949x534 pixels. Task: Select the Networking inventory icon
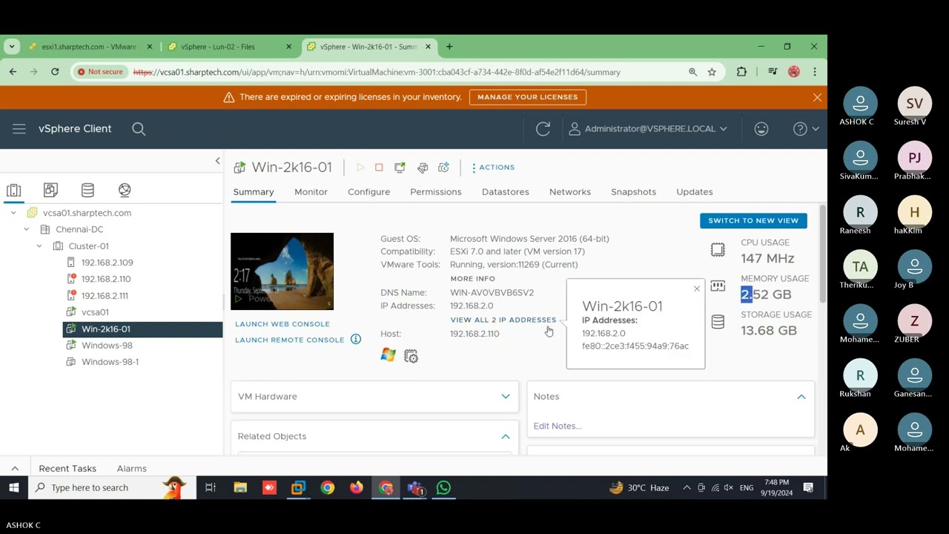pos(125,191)
